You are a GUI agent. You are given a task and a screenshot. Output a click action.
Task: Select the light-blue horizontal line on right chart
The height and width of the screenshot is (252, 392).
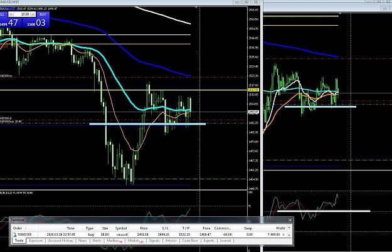point(320,107)
